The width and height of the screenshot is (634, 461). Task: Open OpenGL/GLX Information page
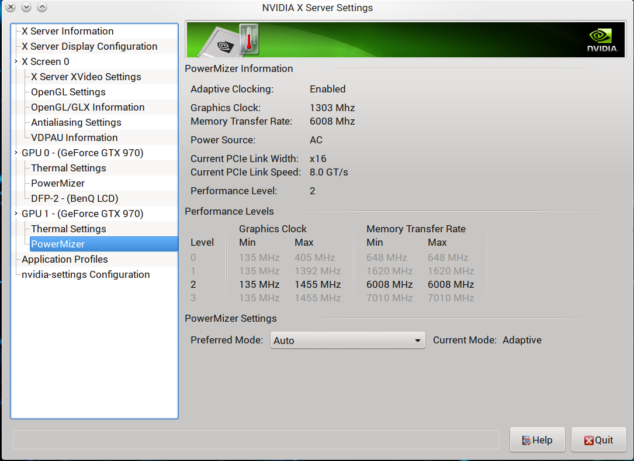tap(88, 107)
